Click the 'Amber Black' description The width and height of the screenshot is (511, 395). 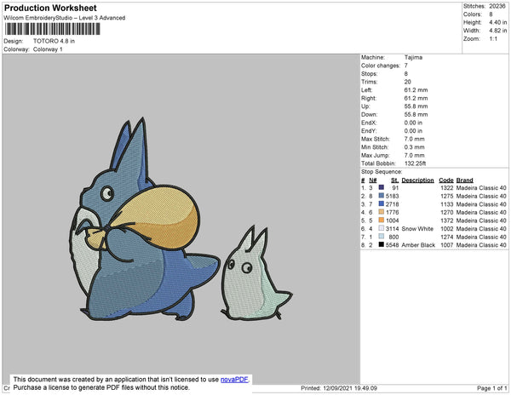418,245
